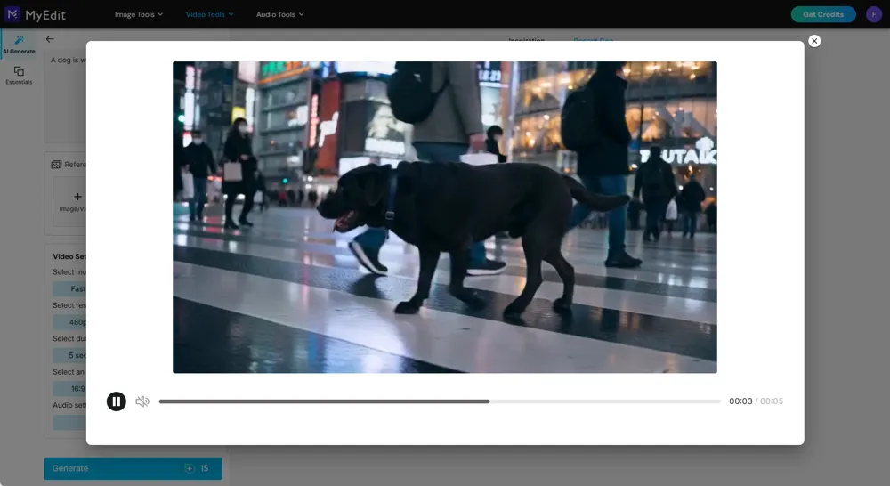This screenshot has width=890, height=486.
Task: Close the video preview dialog
Action: click(x=814, y=41)
